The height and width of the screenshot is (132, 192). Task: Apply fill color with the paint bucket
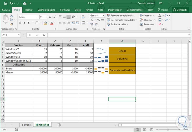[45, 23]
